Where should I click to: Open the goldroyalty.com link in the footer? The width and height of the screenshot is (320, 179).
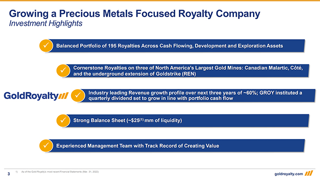pyautogui.click(x=292, y=172)
